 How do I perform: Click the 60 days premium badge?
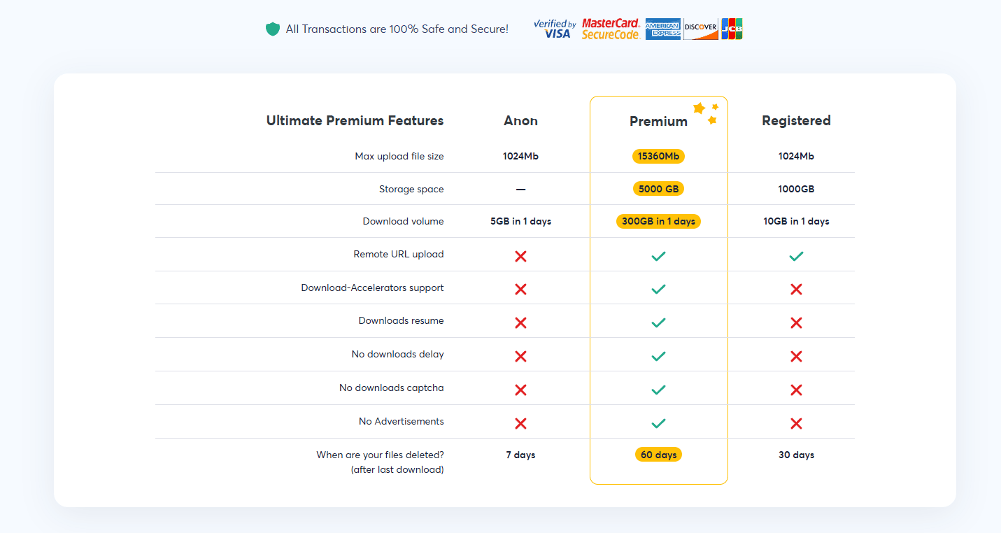(x=658, y=455)
